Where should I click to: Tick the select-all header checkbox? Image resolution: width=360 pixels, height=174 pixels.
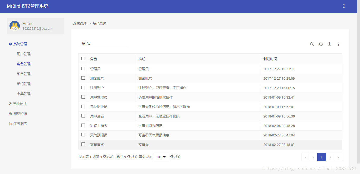tap(83, 59)
